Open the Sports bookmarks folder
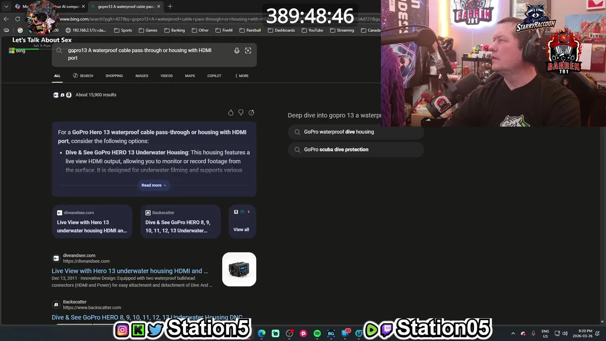The image size is (606, 341). pyautogui.click(x=123, y=30)
